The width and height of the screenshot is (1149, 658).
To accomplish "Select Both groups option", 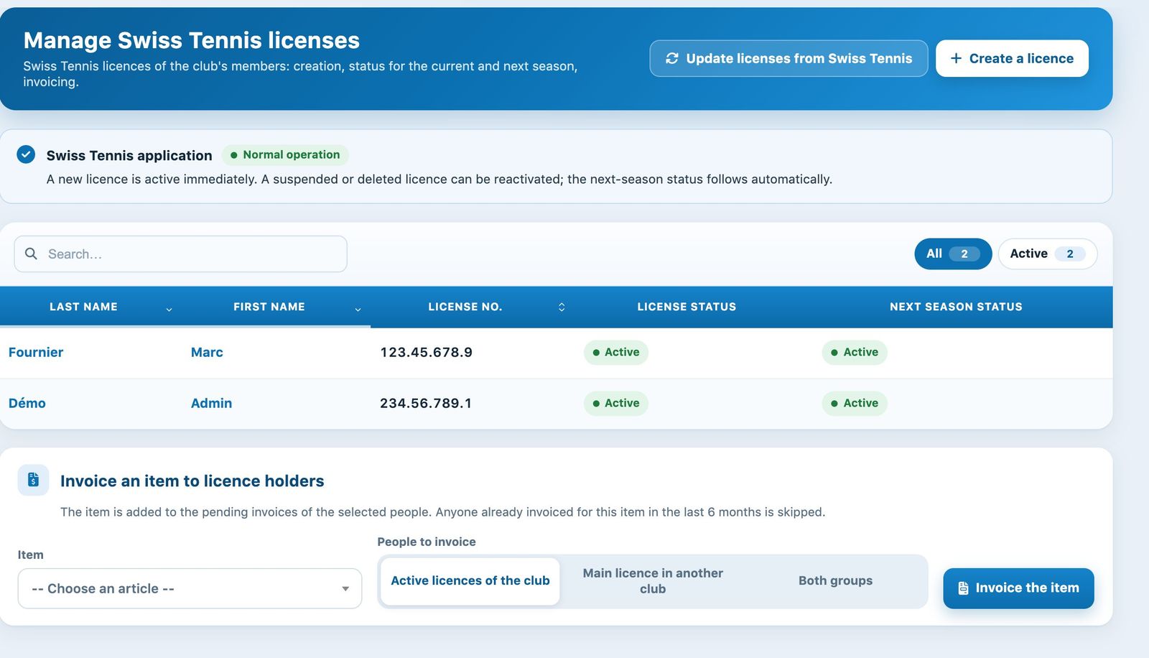I will (835, 580).
